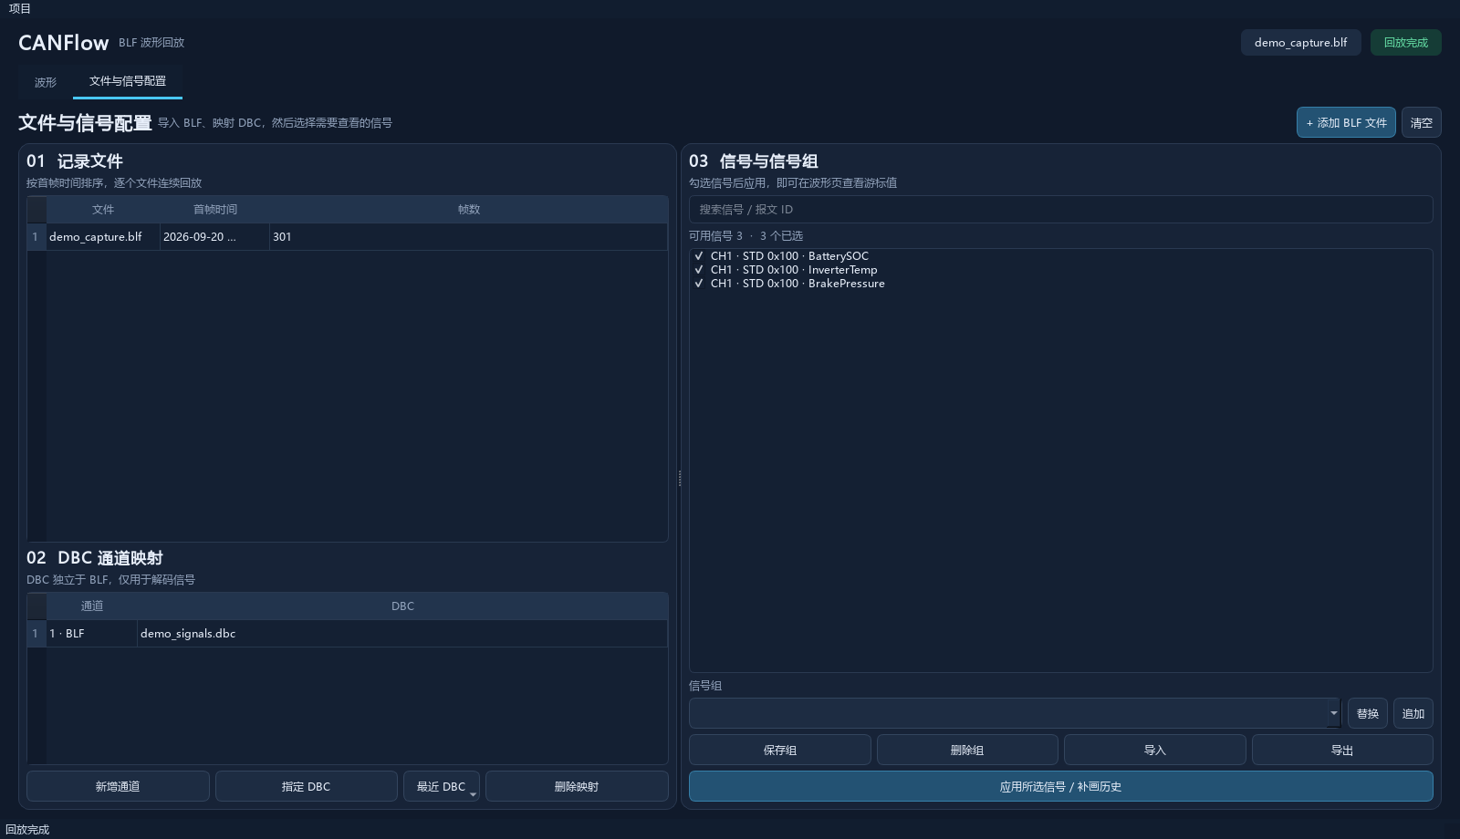
Task: Open the 最近 DBC dropdown button
Action: pos(442,786)
